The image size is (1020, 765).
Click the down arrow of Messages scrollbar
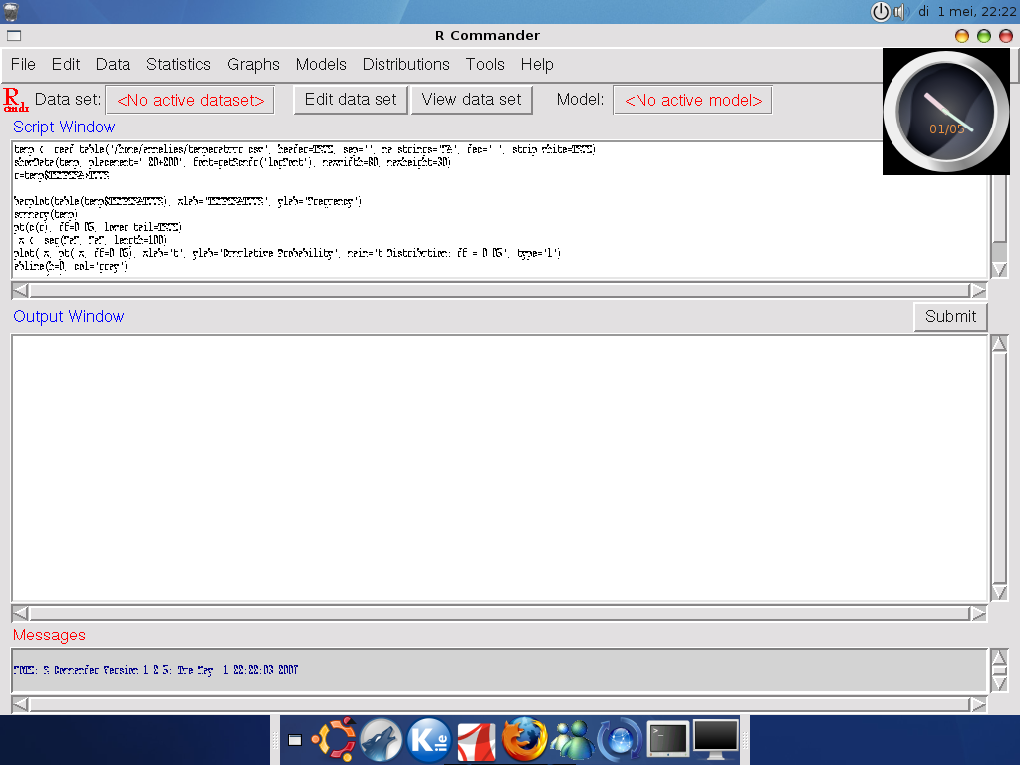[999, 683]
